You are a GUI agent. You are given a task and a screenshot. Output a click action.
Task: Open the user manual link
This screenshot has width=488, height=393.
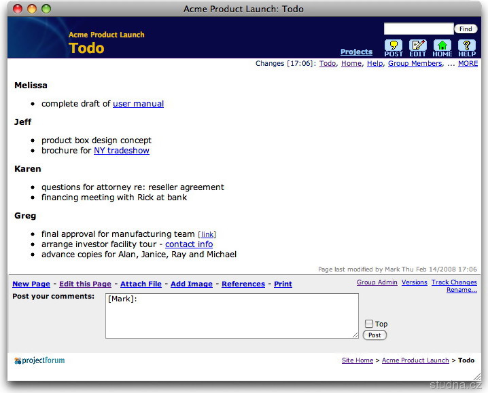[138, 104]
